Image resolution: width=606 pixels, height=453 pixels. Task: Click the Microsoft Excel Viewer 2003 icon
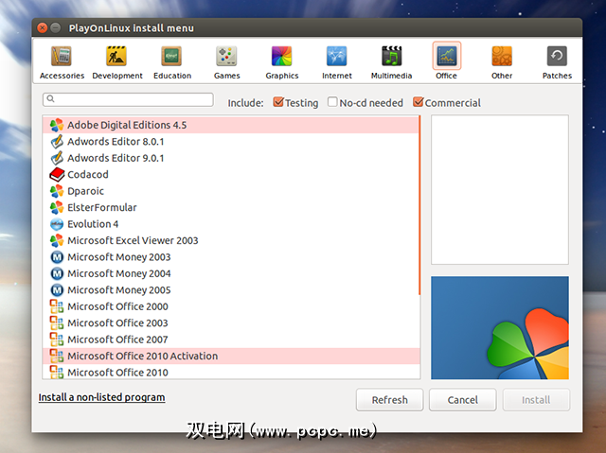click(57, 240)
